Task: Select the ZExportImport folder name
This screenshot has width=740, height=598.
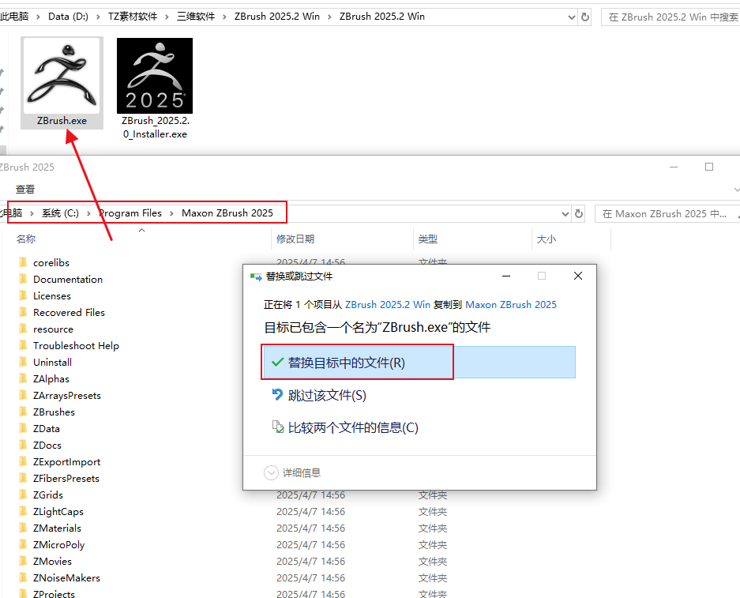Action: (x=67, y=462)
